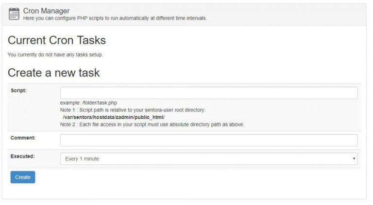The height and width of the screenshot is (205, 373).
Task: Click the 'do not have any tasks' message
Action: point(55,54)
